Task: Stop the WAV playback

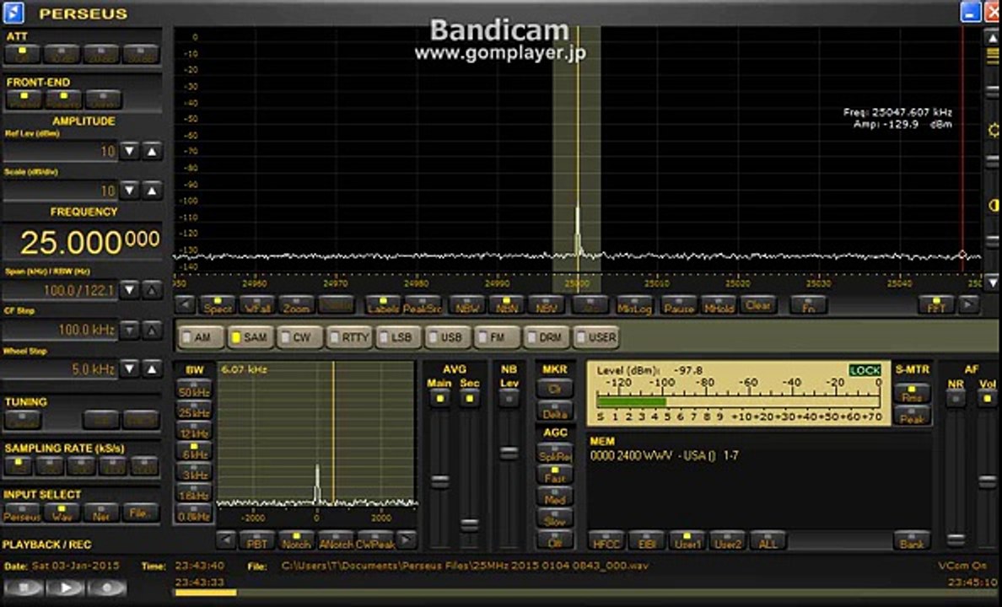Action: pos(24,588)
